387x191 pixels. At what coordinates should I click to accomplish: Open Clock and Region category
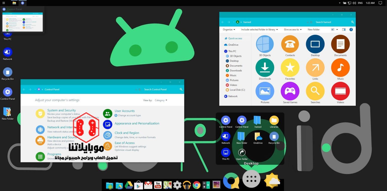pos(127,133)
